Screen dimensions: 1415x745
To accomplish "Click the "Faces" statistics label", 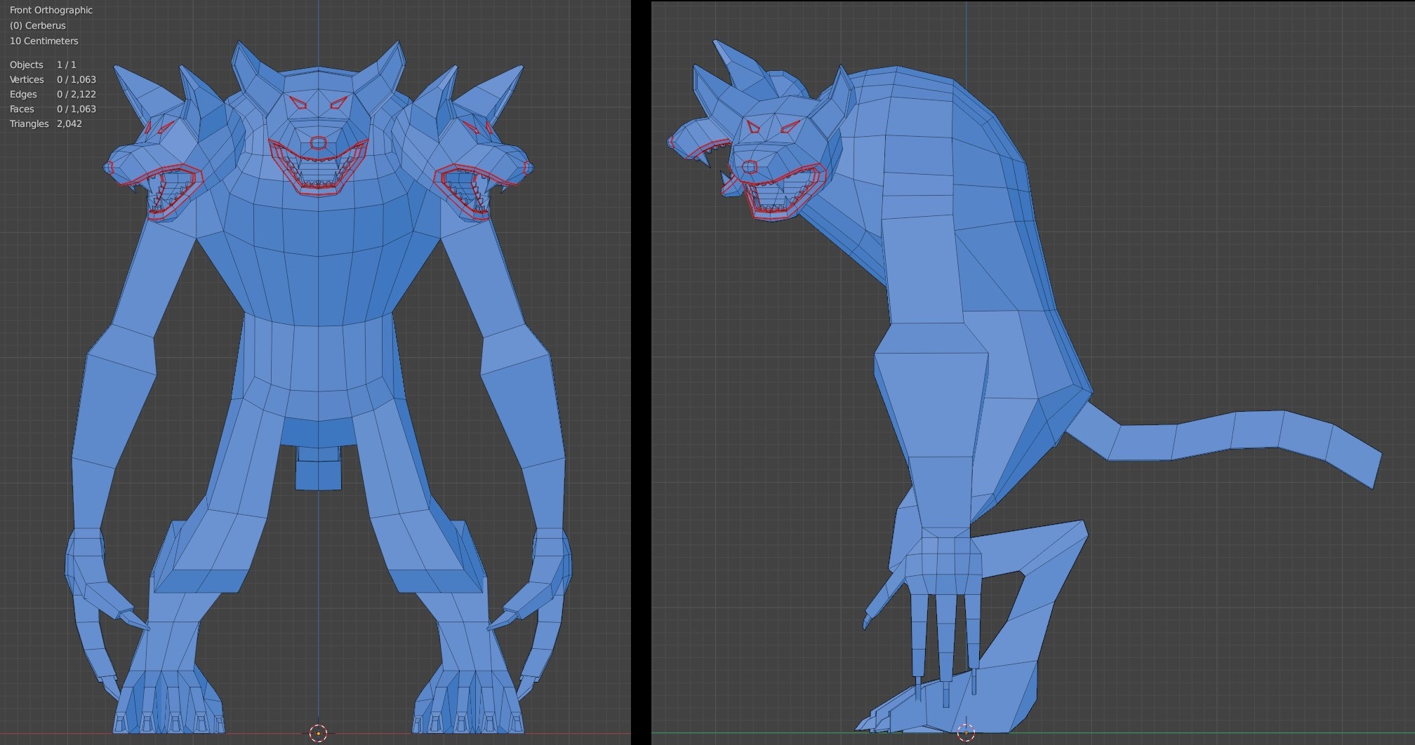I will (22, 109).
